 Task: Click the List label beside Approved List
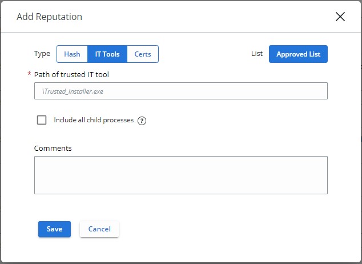pos(257,54)
